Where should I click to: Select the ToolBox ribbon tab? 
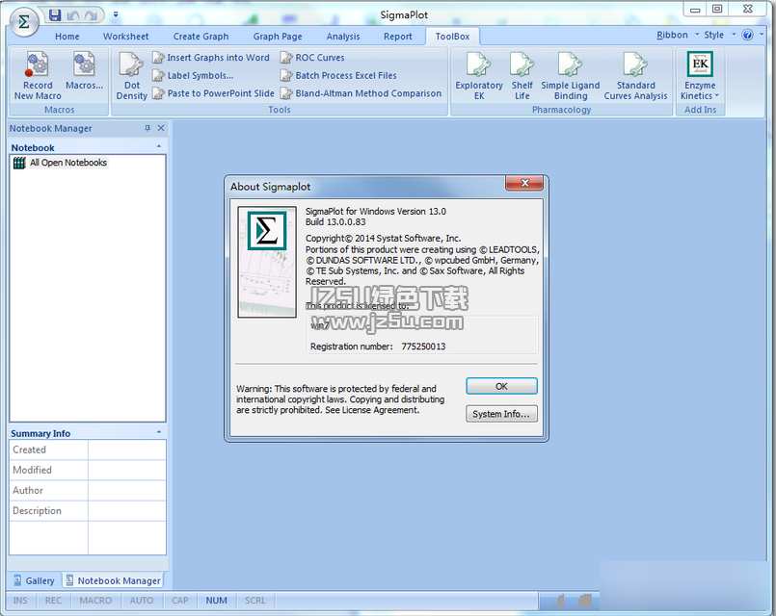pyautogui.click(x=452, y=37)
